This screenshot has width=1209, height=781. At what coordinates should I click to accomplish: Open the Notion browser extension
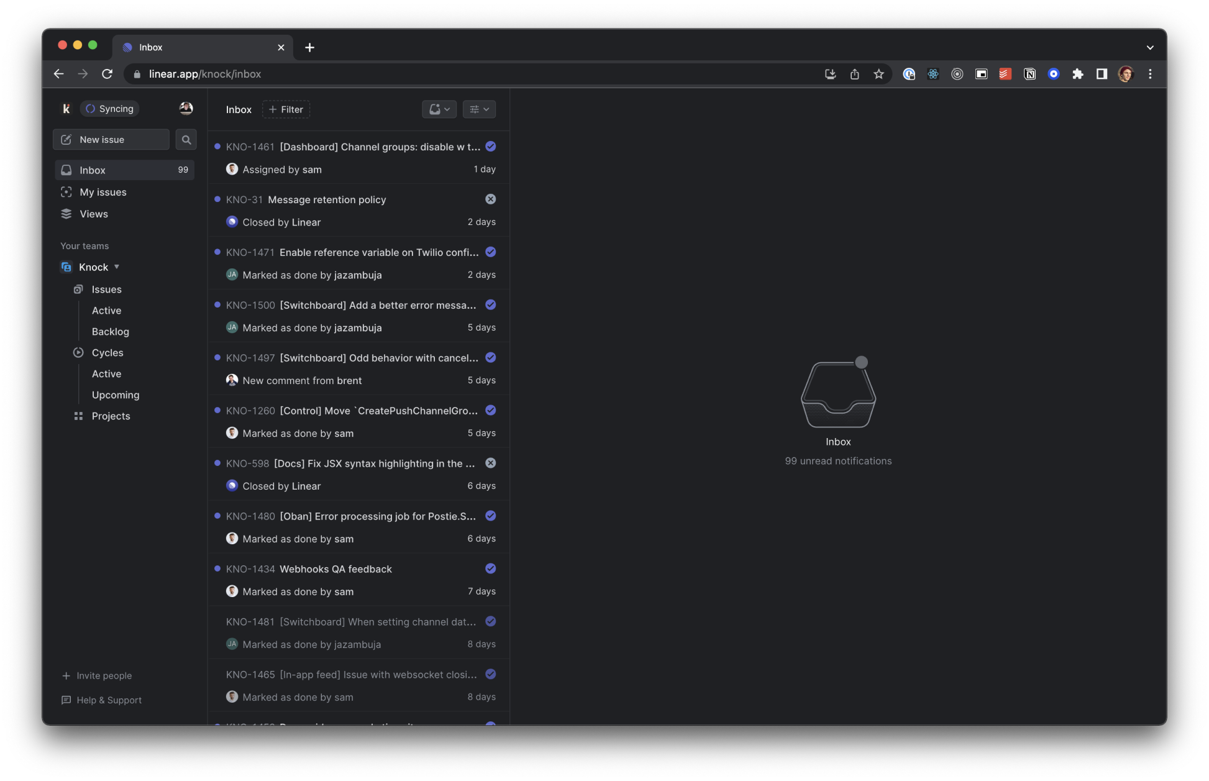point(1030,73)
